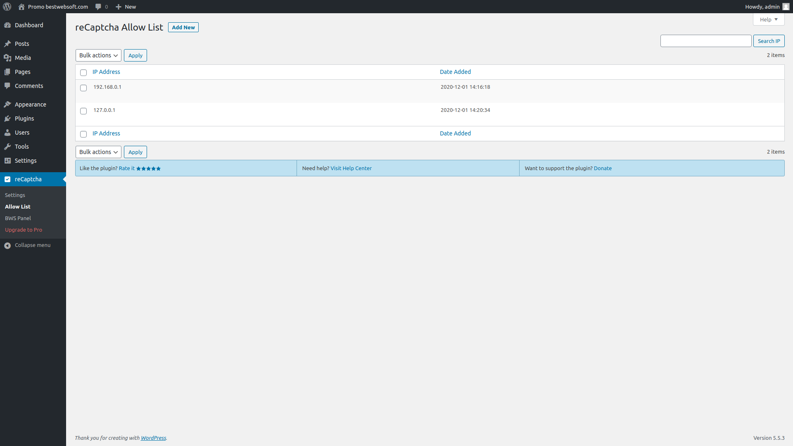Select the Allow List menu item
793x446 pixels.
coord(17,206)
